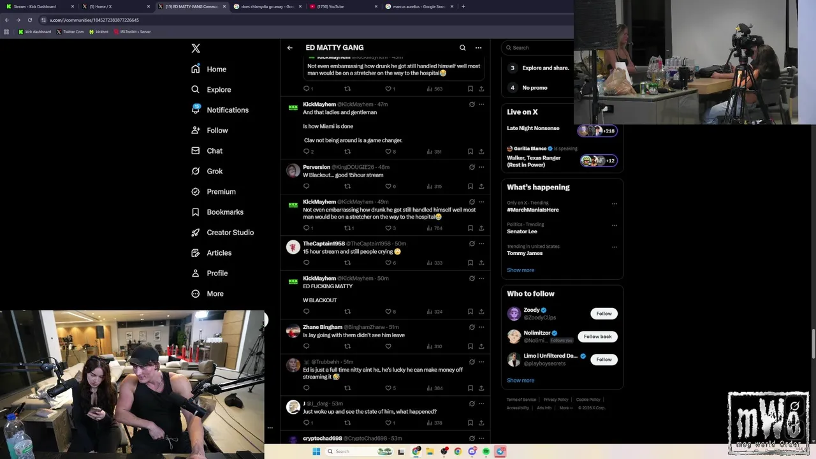Open the Terms of Service link
816x459 pixels.
521,400
